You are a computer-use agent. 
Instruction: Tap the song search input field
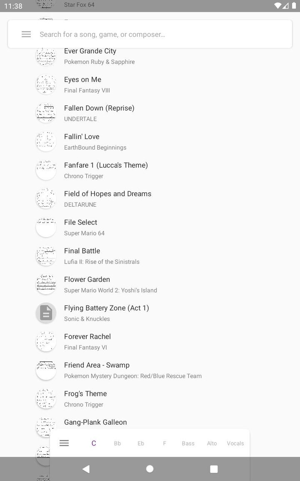pyautogui.click(x=125, y=34)
